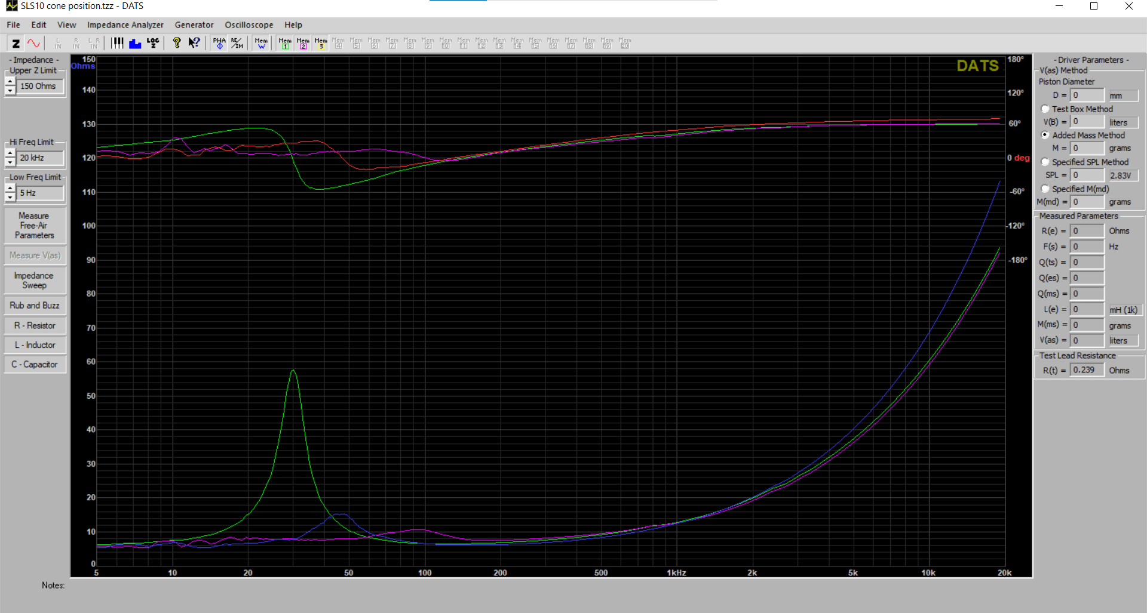The width and height of the screenshot is (1147, 613).
Task: Click the black vertical bars toolbar icon
Action: (117, 43)
